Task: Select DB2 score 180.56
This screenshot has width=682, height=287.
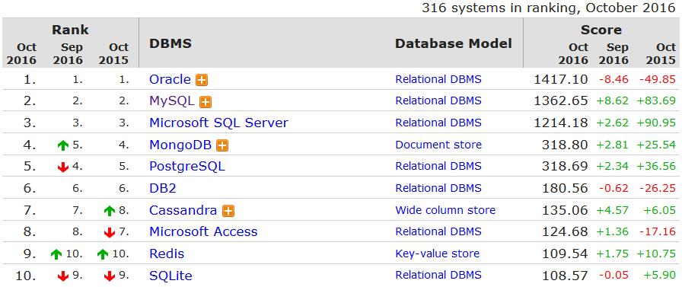Action: (x=565, y=189)
